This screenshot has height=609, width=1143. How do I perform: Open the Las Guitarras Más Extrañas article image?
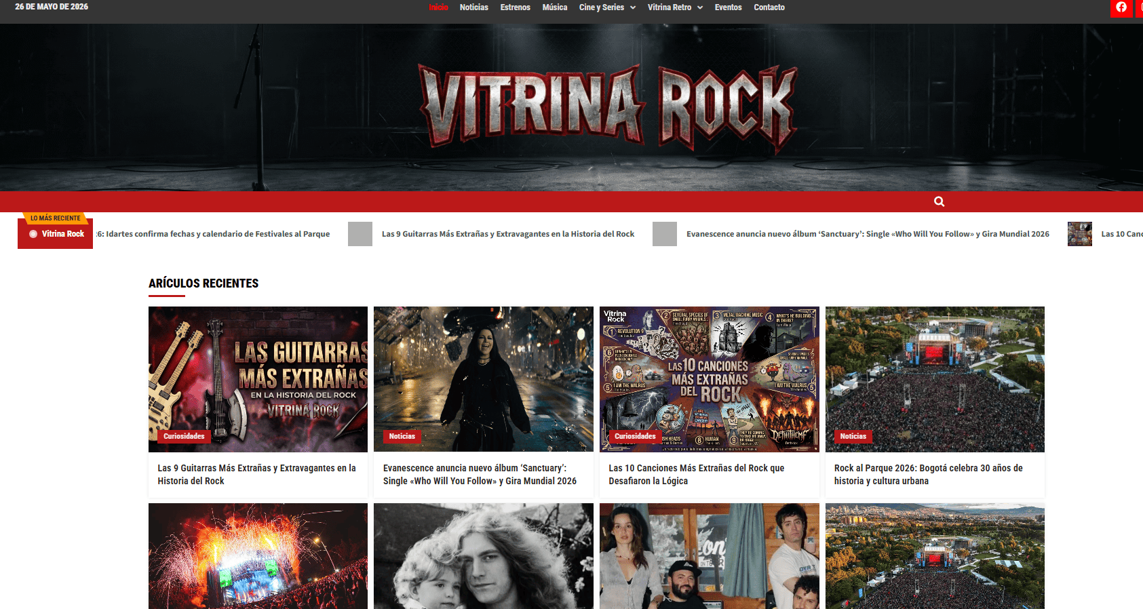(x=258, y=379)
